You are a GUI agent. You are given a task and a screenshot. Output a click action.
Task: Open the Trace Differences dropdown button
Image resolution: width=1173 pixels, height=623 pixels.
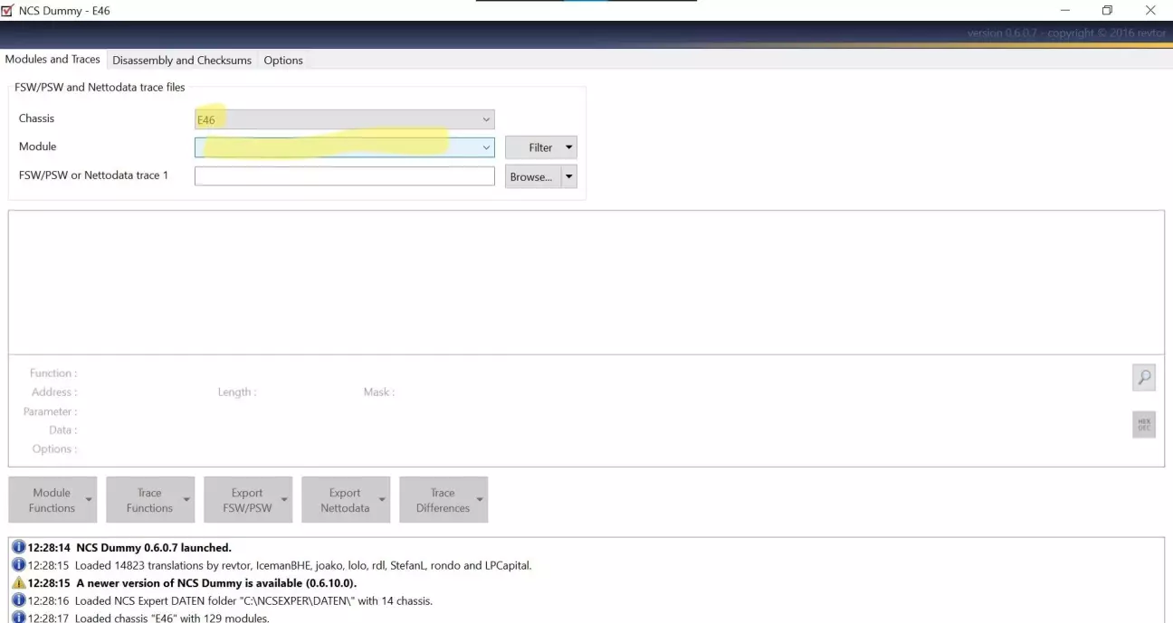pyautogui.click(x=443, y=500)
